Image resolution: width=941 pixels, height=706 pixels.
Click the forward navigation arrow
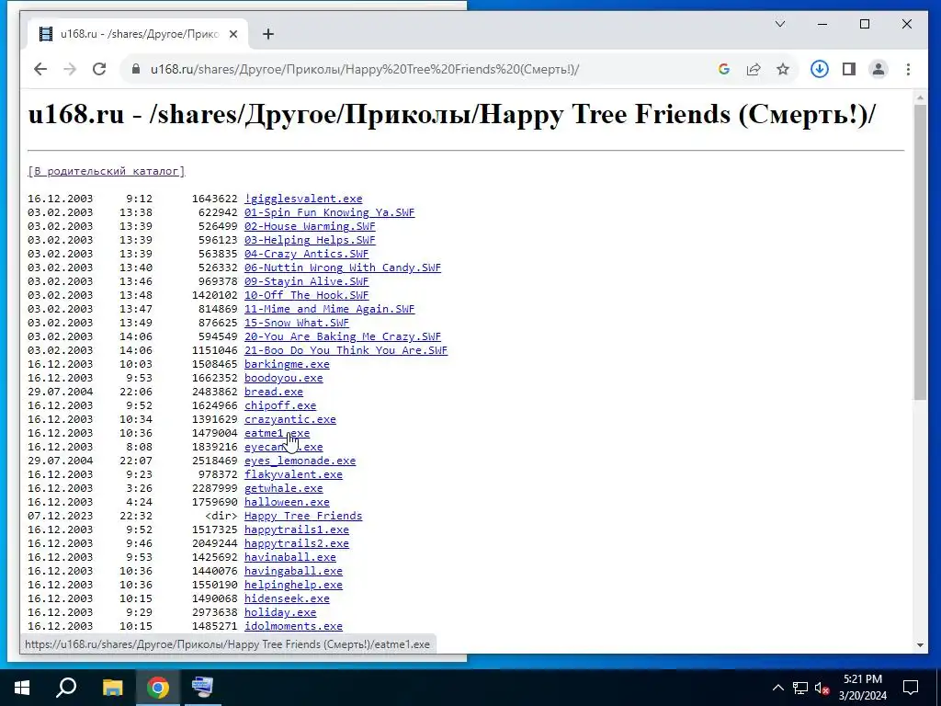70,69
